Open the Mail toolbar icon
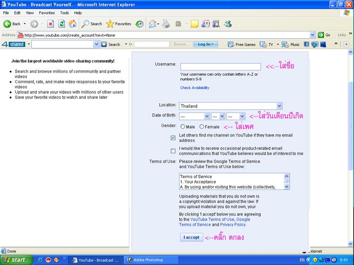The height and width of the screenshot is (265, 354). tap(153, 24)
